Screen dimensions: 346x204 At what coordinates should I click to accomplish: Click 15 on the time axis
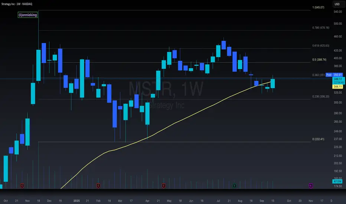tap(273, 201)
